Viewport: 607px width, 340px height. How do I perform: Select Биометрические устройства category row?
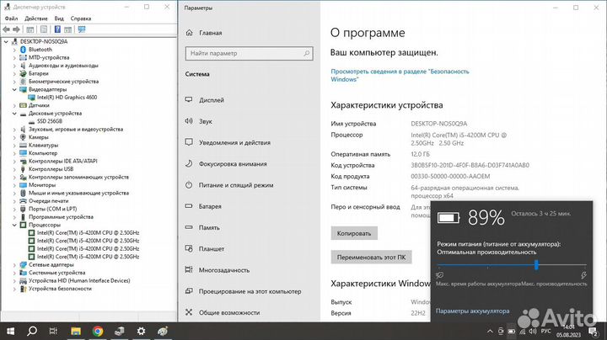pyautogui.click(x=63, y=82)
